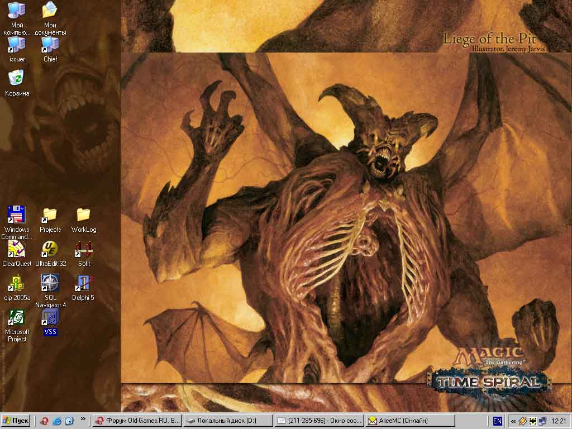Open the Корзина recycle bin

click(x=17, y=78)
